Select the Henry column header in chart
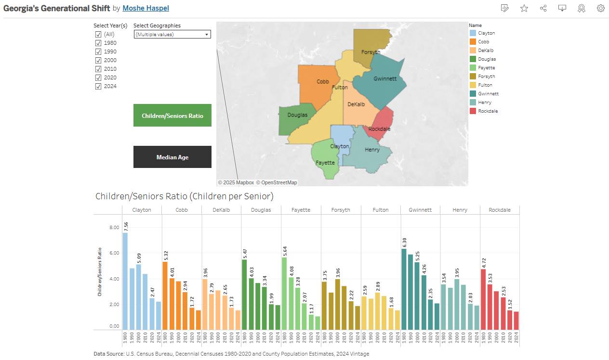 pyautogui.click(x=460, y=210)
